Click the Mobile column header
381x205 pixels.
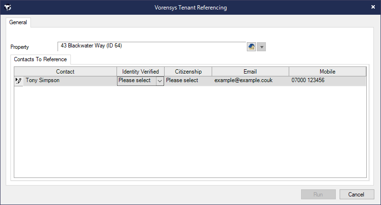pyautogui.click(x=327, y=72)
